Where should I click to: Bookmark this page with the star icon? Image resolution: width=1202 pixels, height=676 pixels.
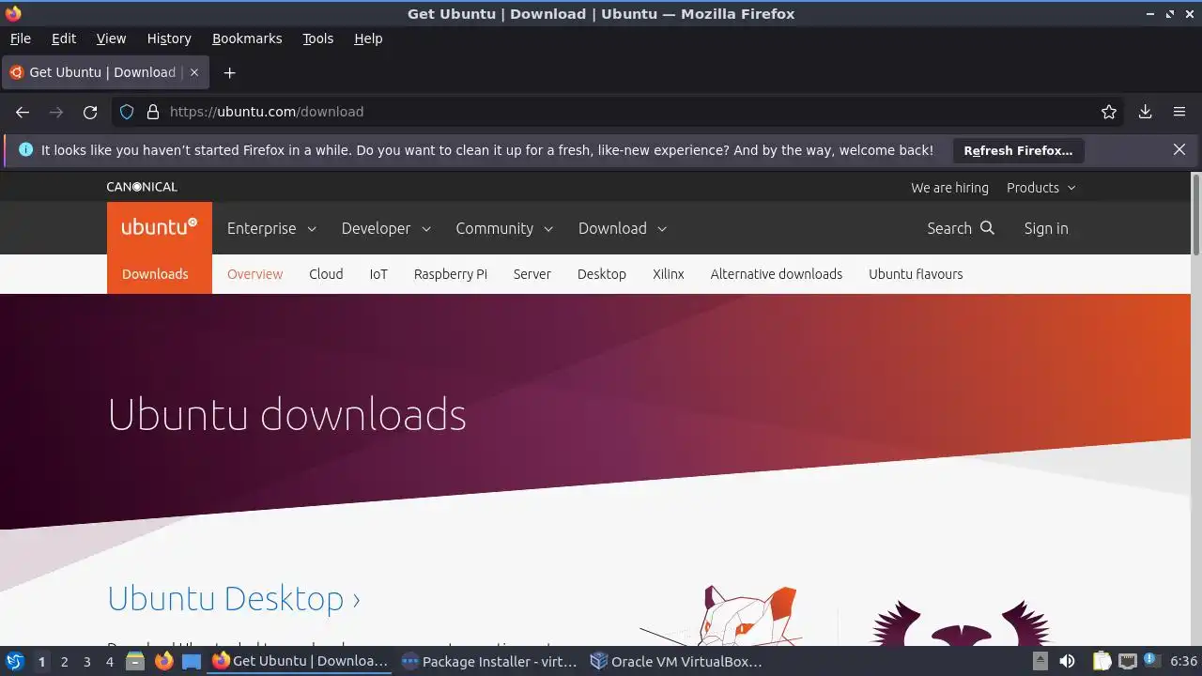1109,112
